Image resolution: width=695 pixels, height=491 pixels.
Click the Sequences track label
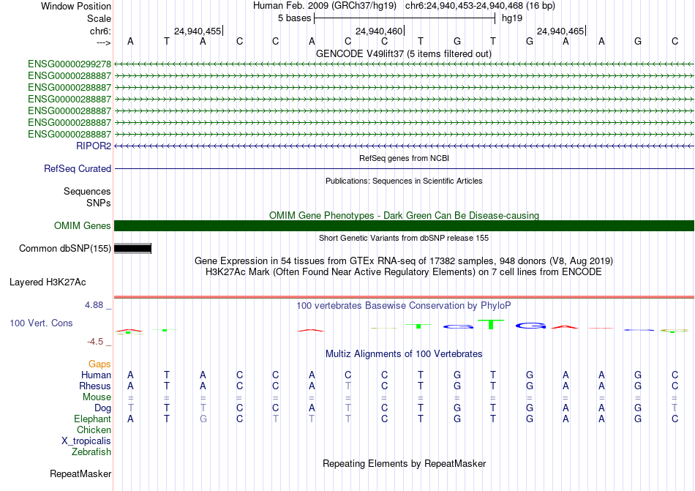tap(87, 192)
